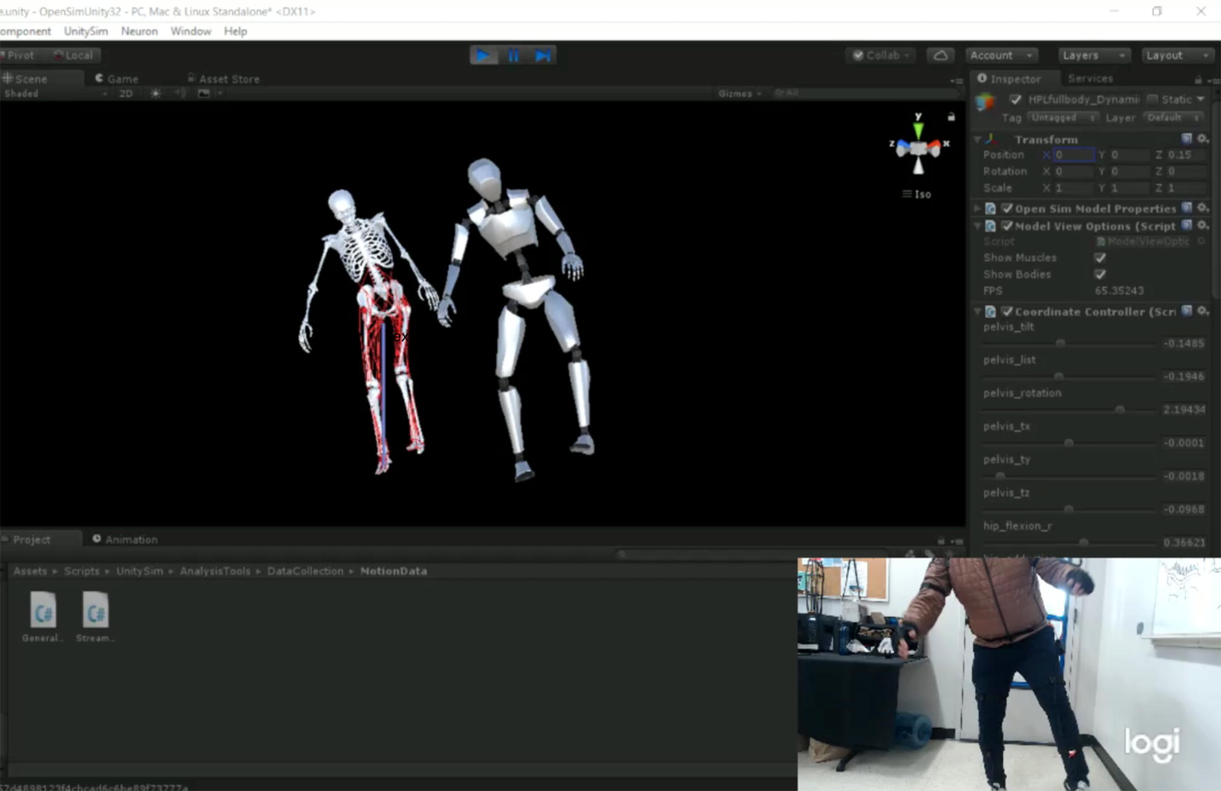Uncheck the Show Muscles checkbox
Screen dimensions: 1221x791
[x=1100, y=258]
